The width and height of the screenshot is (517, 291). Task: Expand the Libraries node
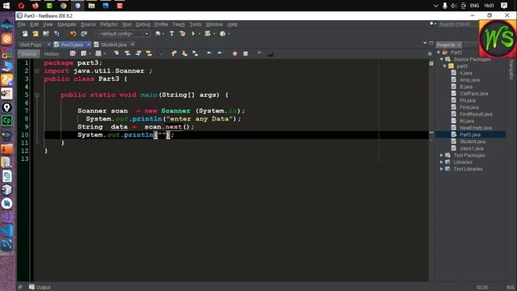click(442, 162)
